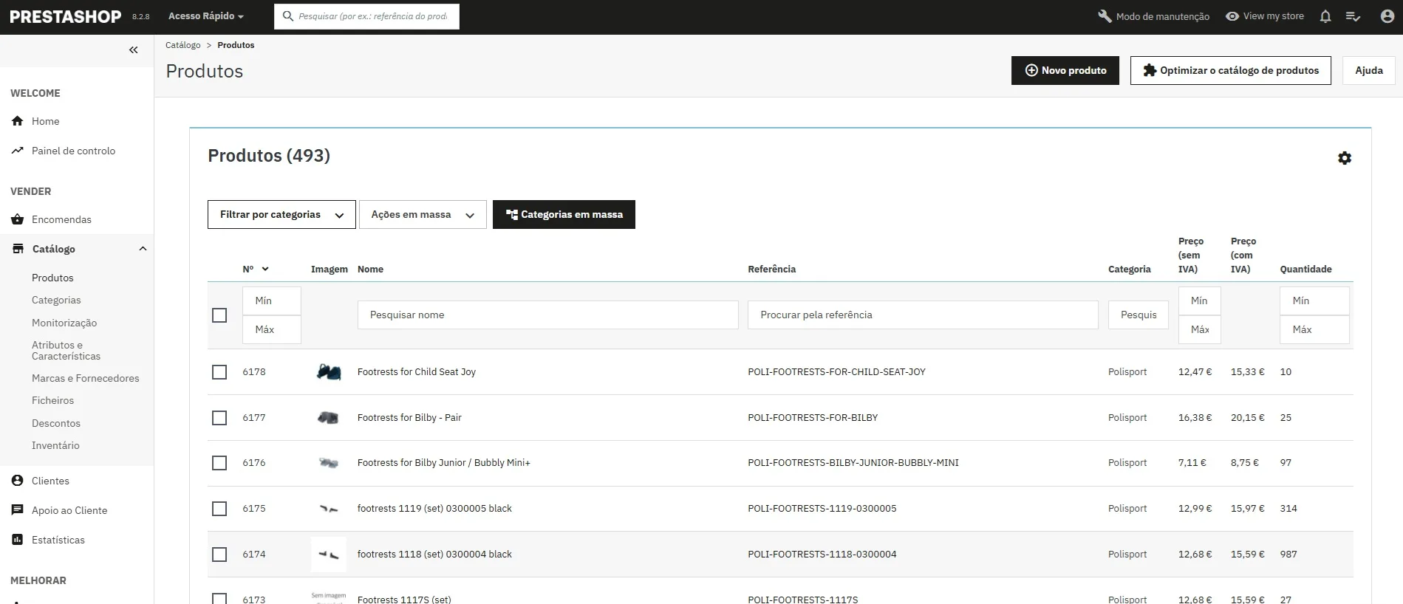Viewport: 1403px width, 604px height.
Task: Click the Apoio ao Cliente chat icon
Action: (18, 510)
